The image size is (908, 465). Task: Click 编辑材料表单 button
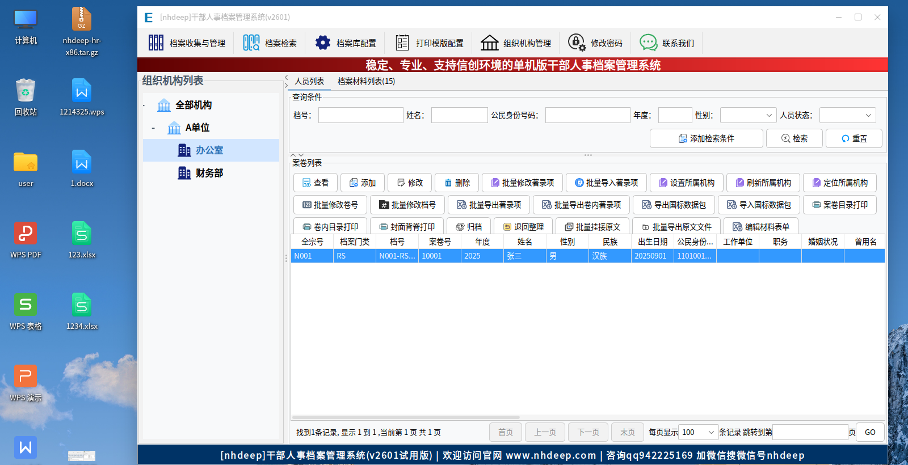click(761, 226)
